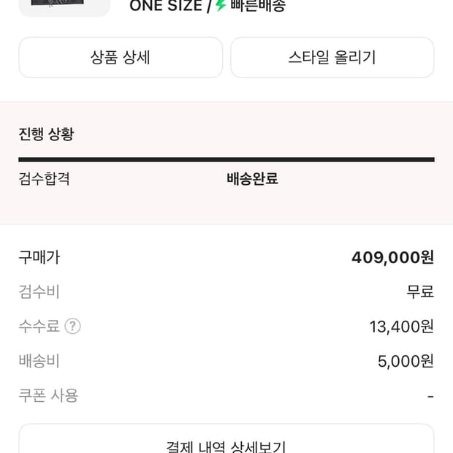453x453 pixels.
Task: Select the 배송완료 progress step
Action: [x=252, y=178]
